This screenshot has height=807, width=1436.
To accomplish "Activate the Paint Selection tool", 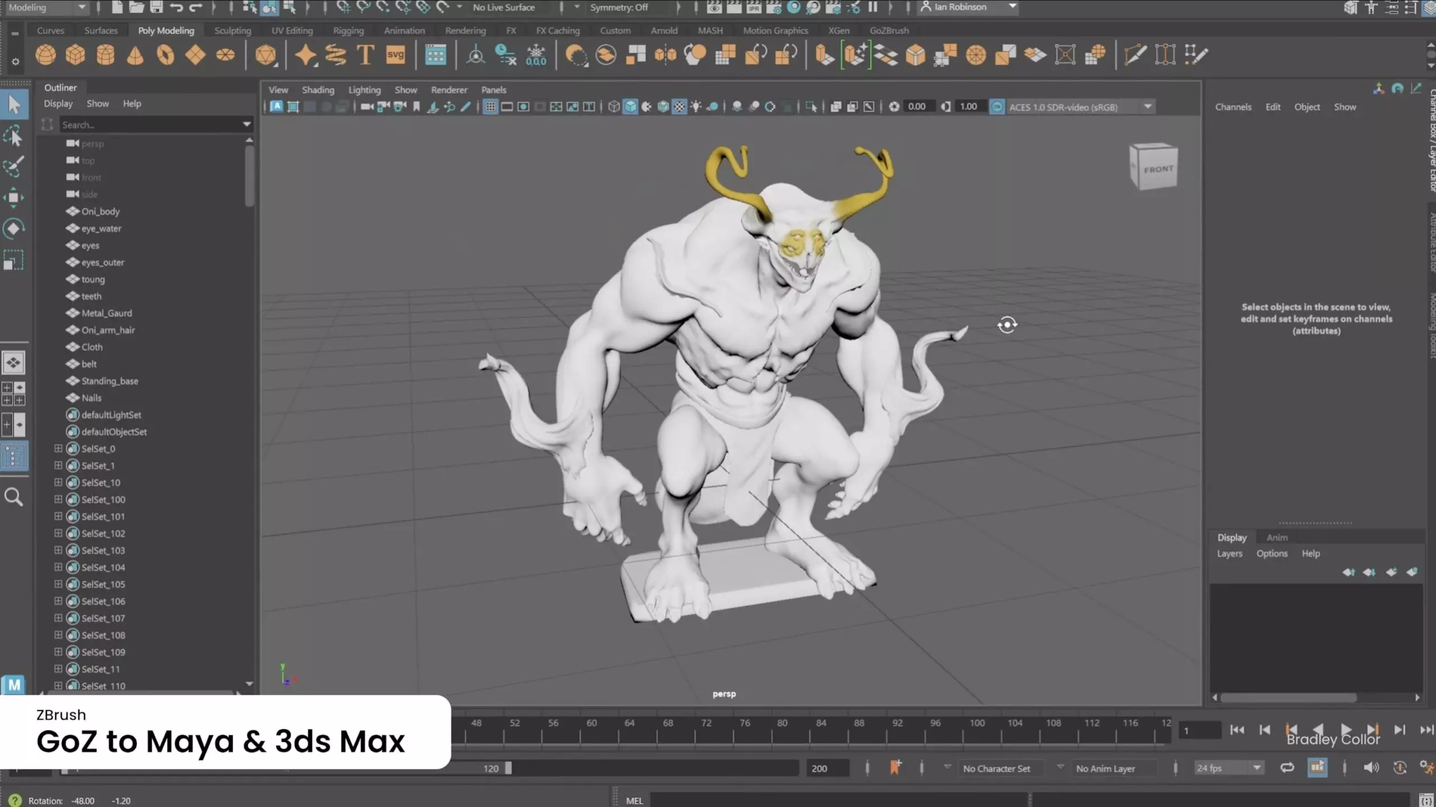I will [x=13, y=167].
